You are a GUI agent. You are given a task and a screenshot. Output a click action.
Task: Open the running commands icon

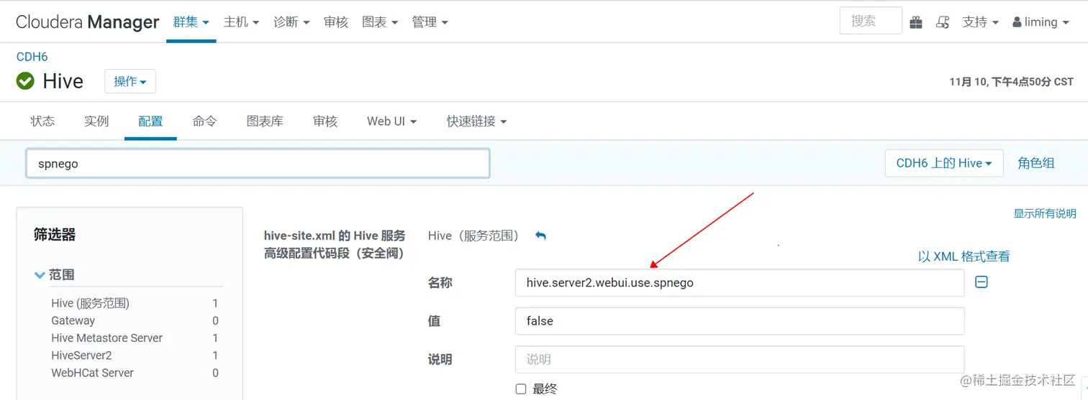click(x=942, y=22)
